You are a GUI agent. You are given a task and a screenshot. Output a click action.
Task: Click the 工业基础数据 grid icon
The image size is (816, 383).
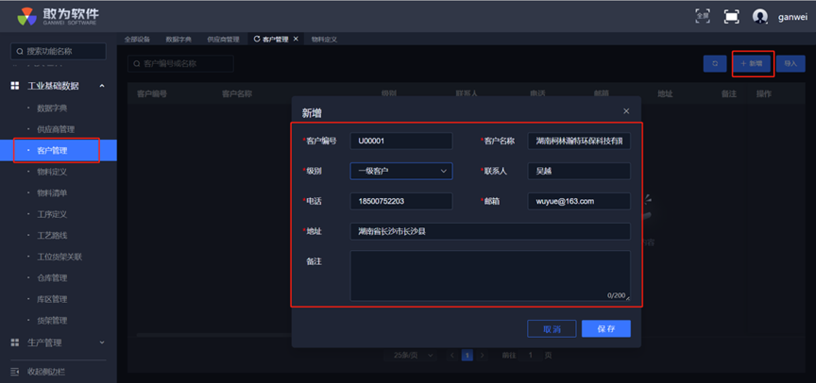[15, 86]
